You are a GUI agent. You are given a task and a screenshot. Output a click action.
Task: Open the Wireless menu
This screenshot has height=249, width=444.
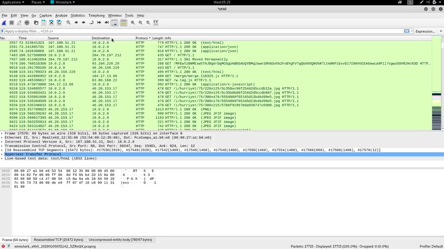click(115, 16)
